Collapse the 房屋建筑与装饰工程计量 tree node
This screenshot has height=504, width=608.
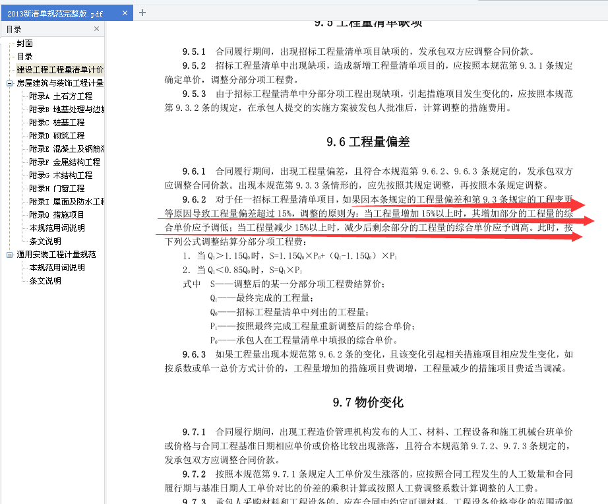(9, 83)
